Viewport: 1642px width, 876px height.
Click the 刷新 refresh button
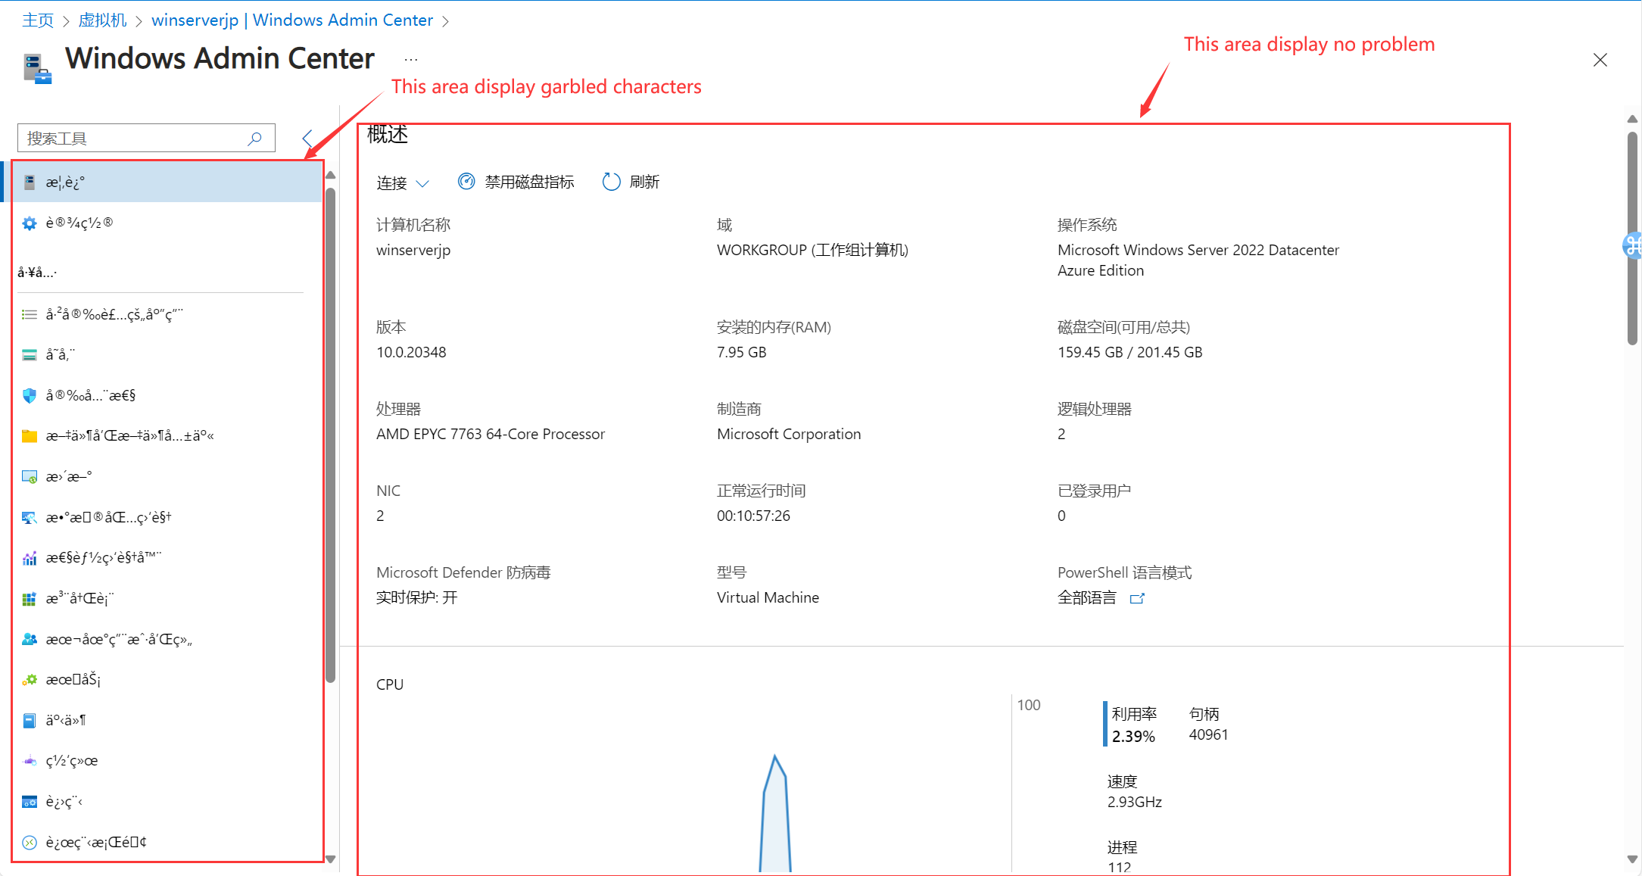pyautogui.click(x=631, y=182)
